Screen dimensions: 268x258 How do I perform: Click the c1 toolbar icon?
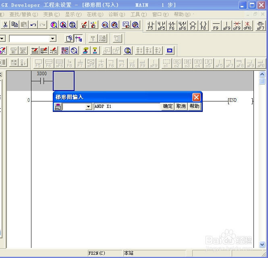(x=166, y=64)
